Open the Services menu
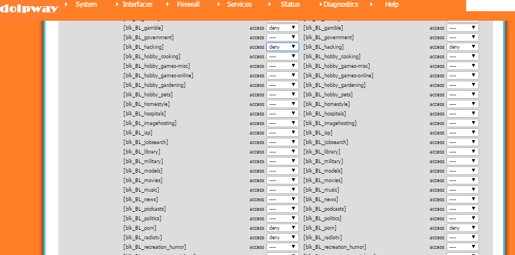The height and width of the screenshot is (255, 515). click(239, 4)
